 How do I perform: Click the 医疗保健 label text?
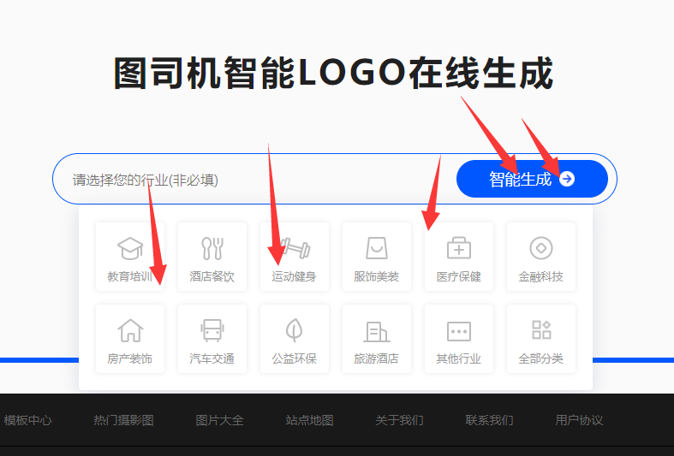click(459, 276)
